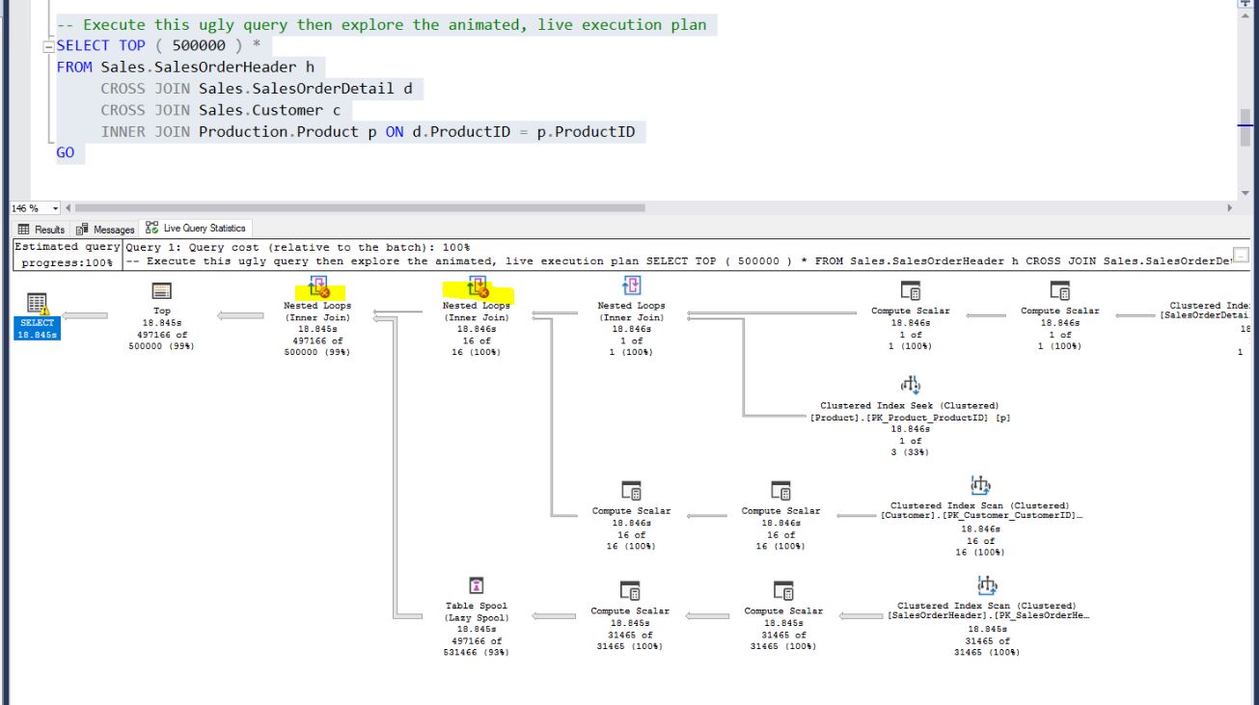
Task: Open the Results tab
Action: tap(50, 229)
